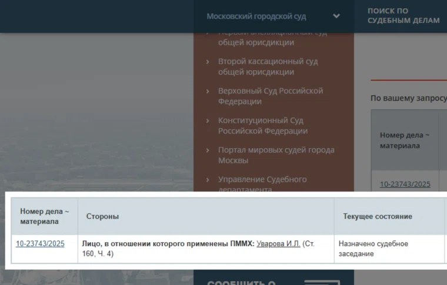Click the Текущее состояние column header
This screenshot has width=447, height=285.
377,216
